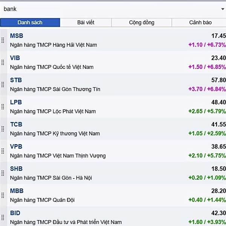
Task: Open the STB ticker symbol
Action: click(x=16, y=80)
